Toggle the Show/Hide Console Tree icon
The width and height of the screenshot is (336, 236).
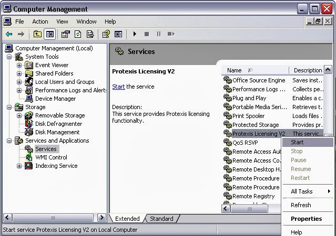[50, 34]
